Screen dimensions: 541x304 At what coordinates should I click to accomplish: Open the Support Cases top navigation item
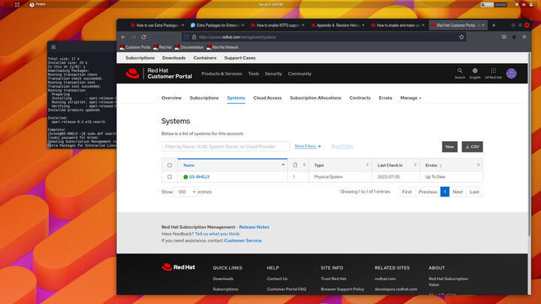tap(240, 58)
